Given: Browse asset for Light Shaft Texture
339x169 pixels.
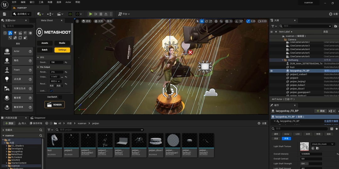Looking at the screenshot, I should [317, 148].
